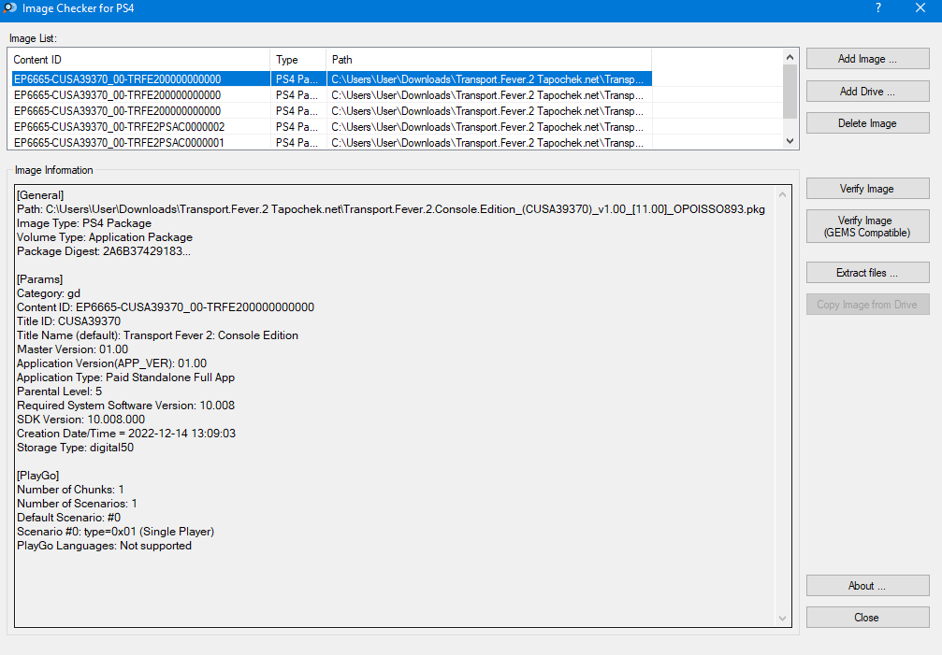Click the Add Image ... button
This screenshot has height=655, width=942.
coord(867,59)
